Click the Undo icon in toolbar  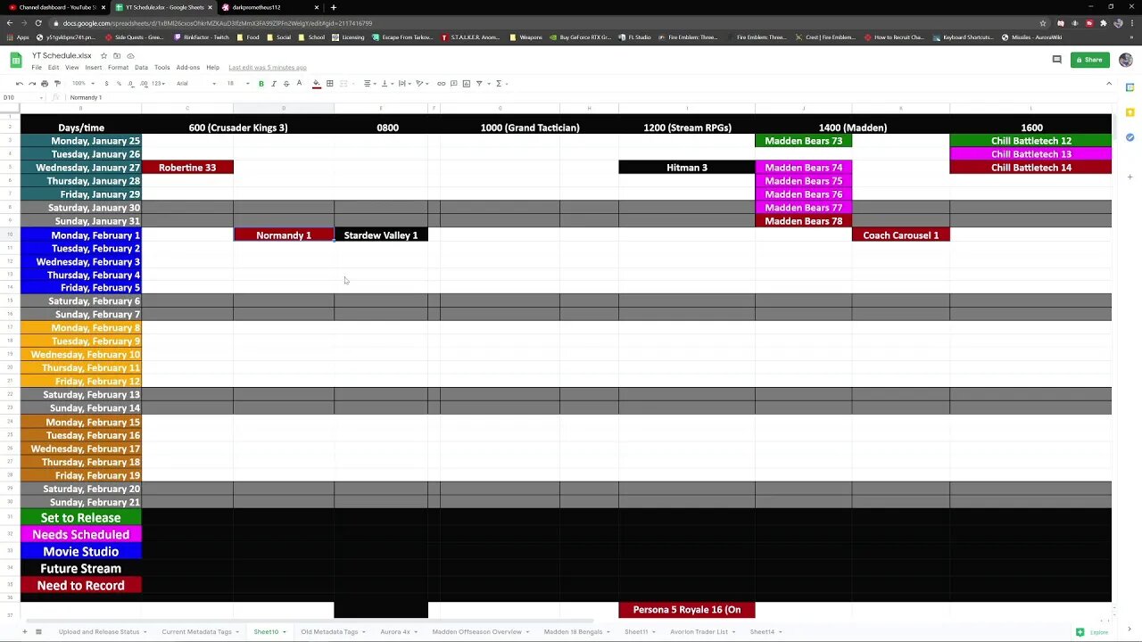[19, 84]
